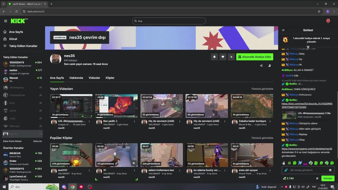This screenshot has width=338, height=190.
Task: Click Abonelik Hediye Edin button
Action: 255,57
